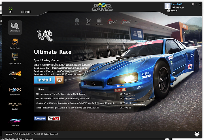Open Special Force 2 from sidebar
The height and width of the screenshot is (140, 204).
[x=15, y=59]
